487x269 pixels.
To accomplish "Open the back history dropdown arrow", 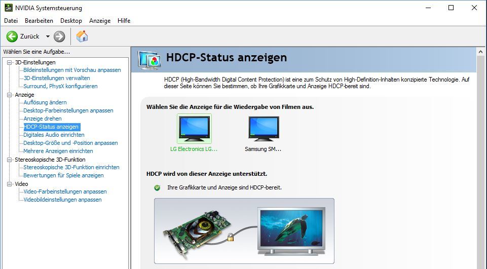I will [x=48, y=36].
